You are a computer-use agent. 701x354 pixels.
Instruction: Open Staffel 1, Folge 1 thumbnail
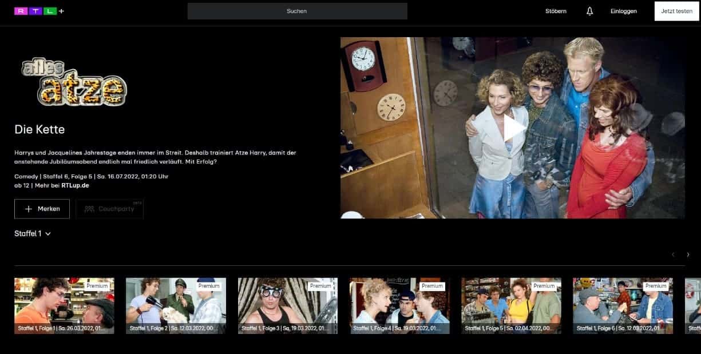(x=64, y=306)
